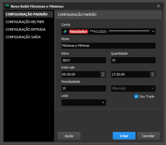The image size is (166, 145).
Task: Open the Minuto(s) unit dropdown
Action: (x=133, y=89)
